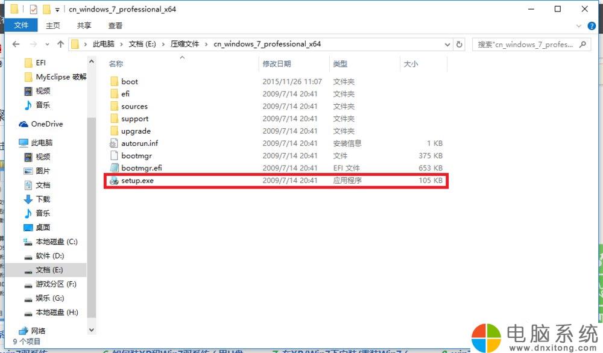Select the support folder icon
Viewport: 603px width, 353px height.
click(x=114, y=118)
